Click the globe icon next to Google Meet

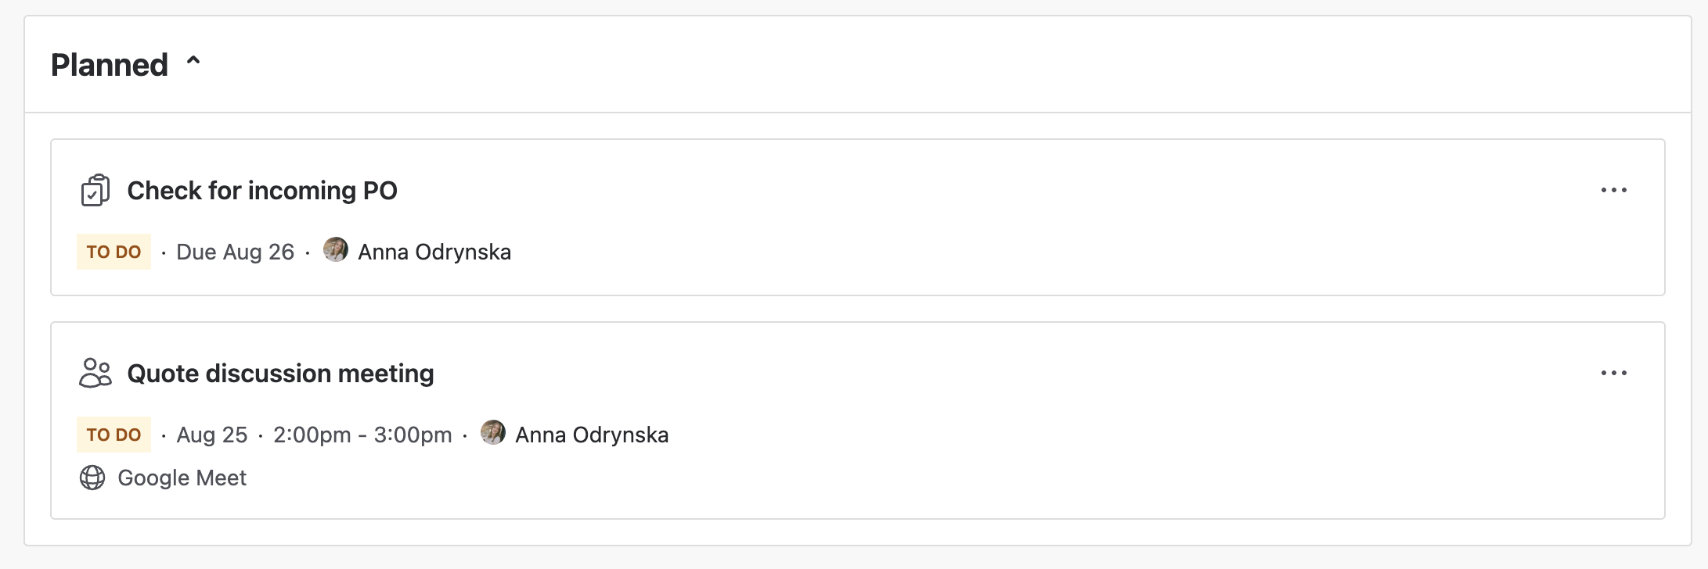(x=92, y=478)
